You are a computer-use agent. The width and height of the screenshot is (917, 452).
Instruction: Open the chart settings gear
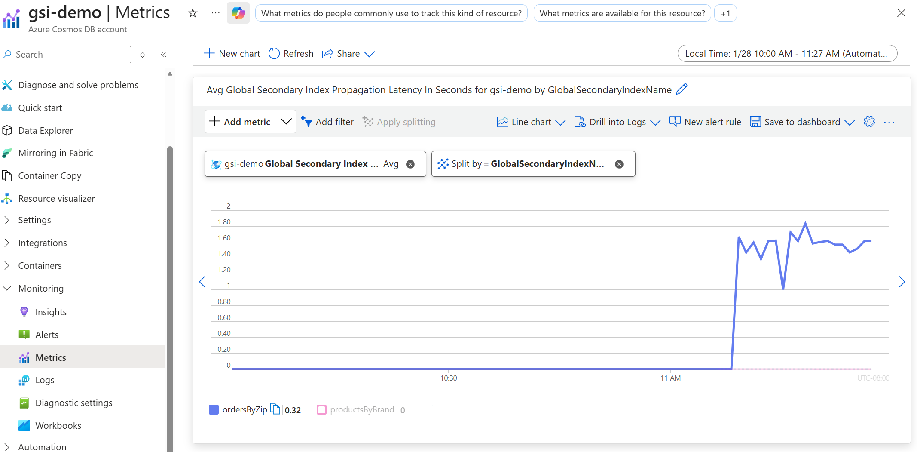(x=869, y=121)
